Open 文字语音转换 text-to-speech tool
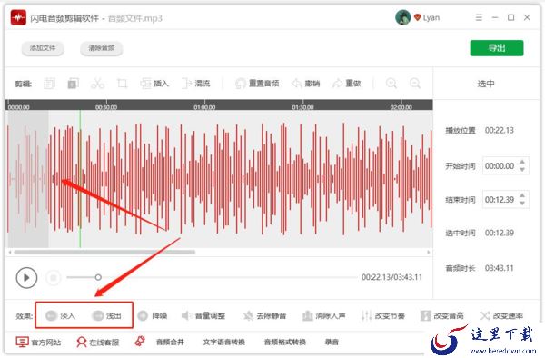 pyautogui.click(x=224, y=342)
